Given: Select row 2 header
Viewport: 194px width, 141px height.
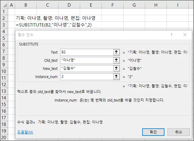Looking at the screenshot, I should 4,18.
